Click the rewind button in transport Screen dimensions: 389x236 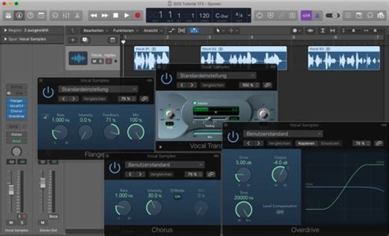94,15
